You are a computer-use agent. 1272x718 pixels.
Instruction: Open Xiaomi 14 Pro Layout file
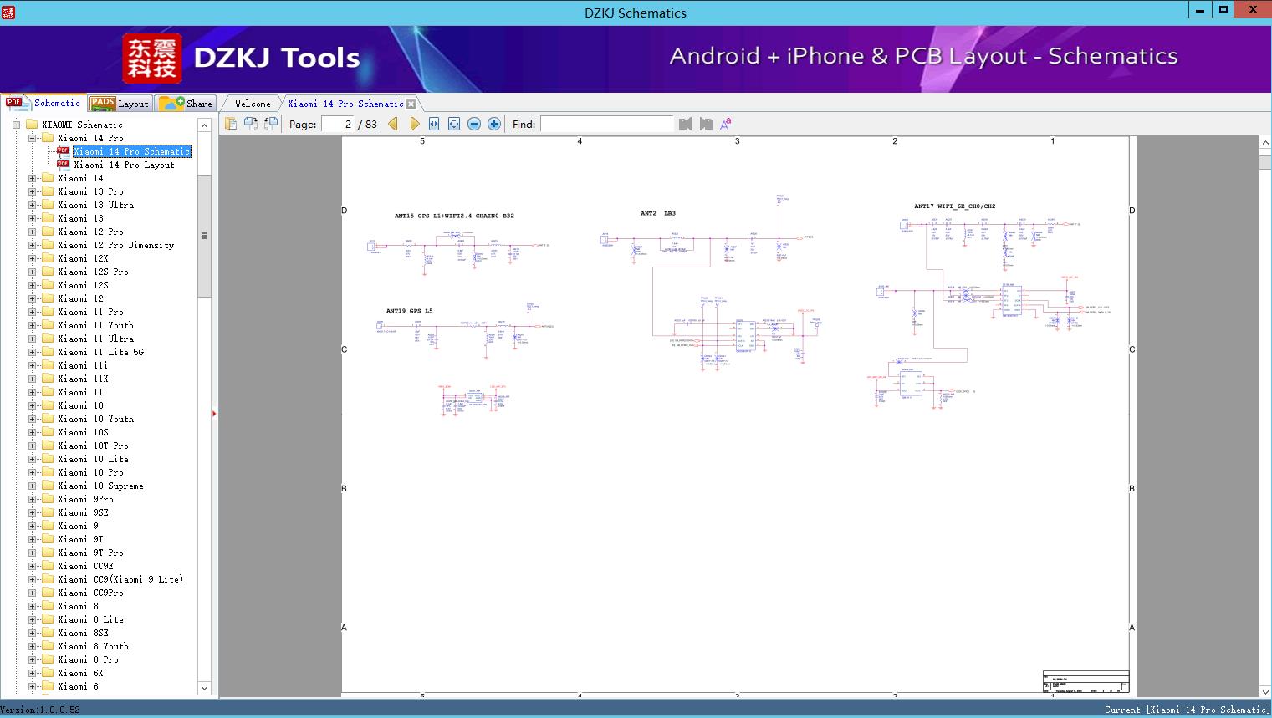pyautogui.click(x=124, y=165)
